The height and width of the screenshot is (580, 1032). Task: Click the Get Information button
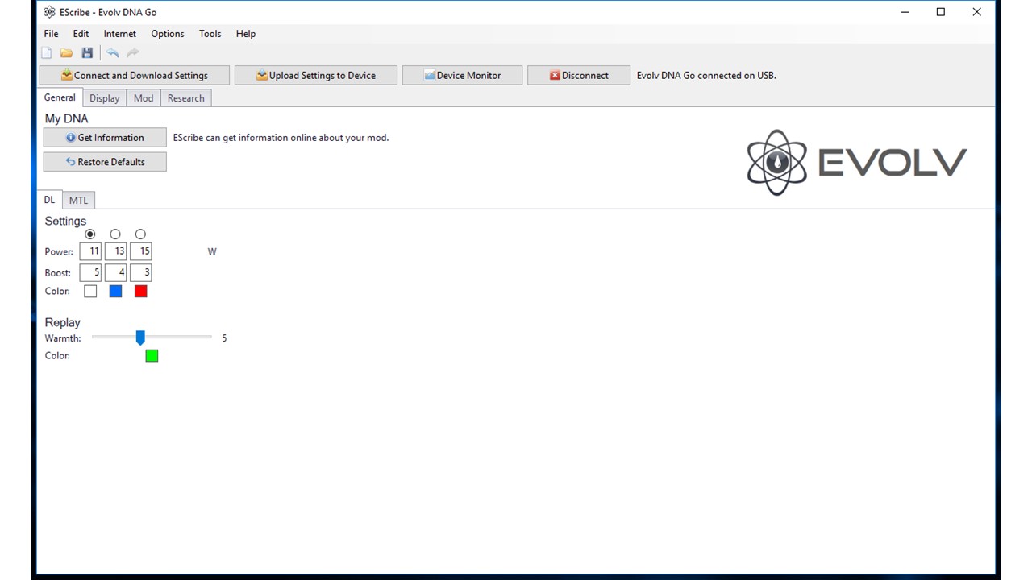(105, 138)
